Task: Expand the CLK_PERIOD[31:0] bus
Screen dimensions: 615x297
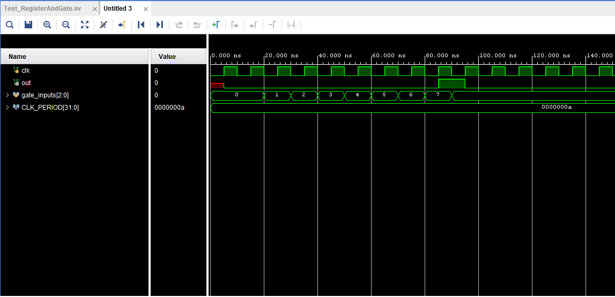Action: pyautogui.click(x=7, y=107)
